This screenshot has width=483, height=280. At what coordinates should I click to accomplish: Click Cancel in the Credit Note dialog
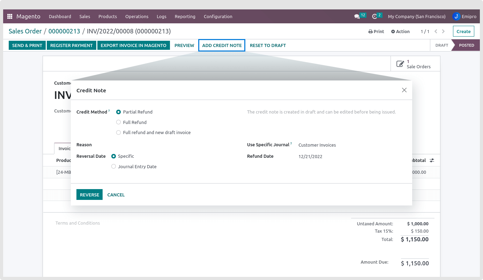[116, 195]
